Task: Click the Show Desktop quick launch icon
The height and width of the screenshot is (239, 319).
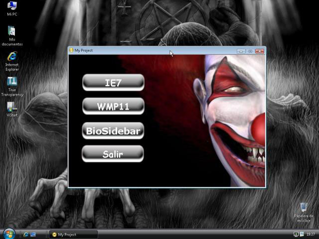Action: click(x=33, y=235)
